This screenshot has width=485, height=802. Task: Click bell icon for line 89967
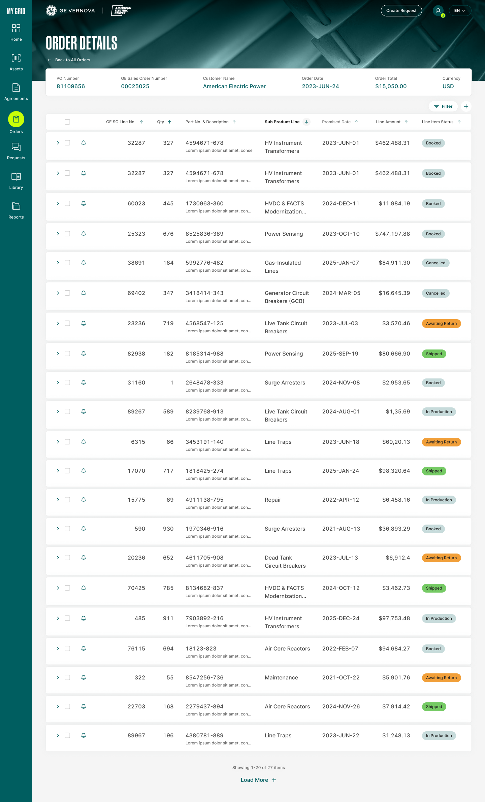(84, 735)
